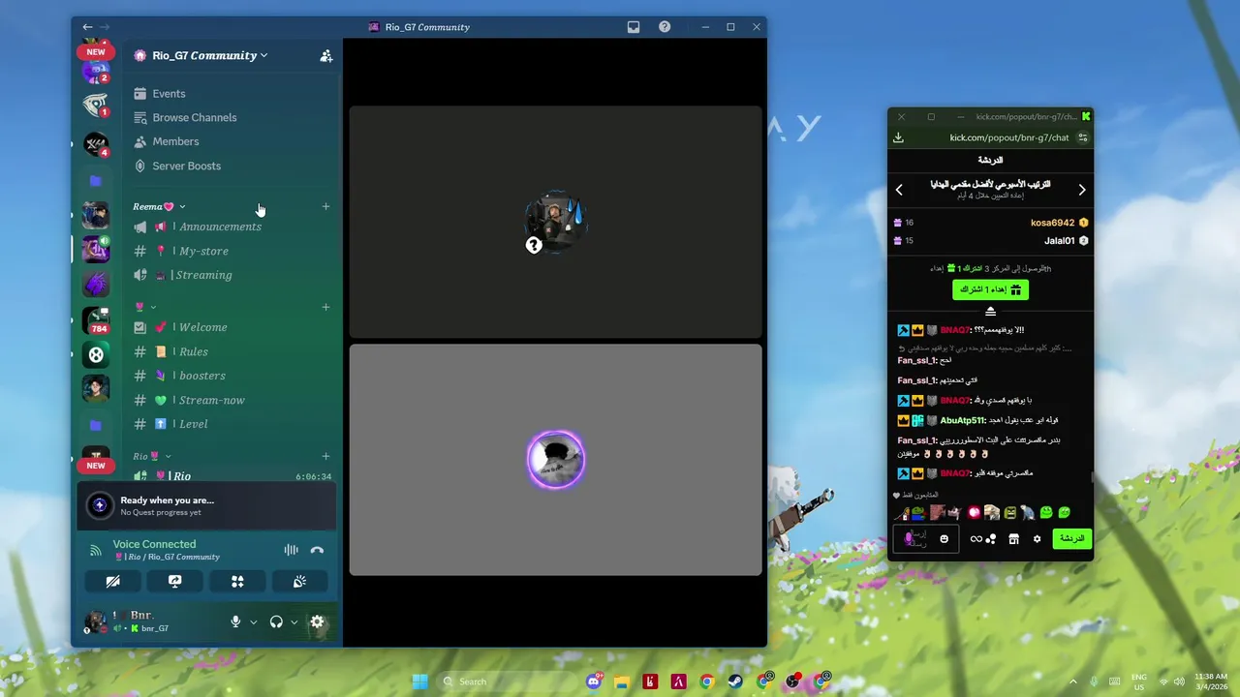Go back with the Discord back arrow
1240x697 pixels.
coord(87,27)
